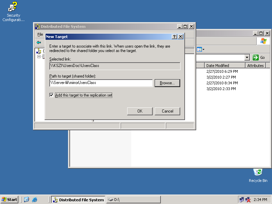The width and height of the screenshot is (272, 204).
Task: Launch Internet Explorer from quick launch
Action: tap(35, 200)
